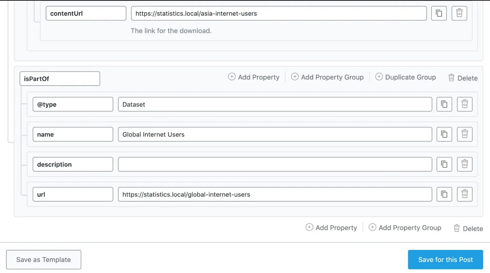Delete the global-internet-users url row
Viewport: 490px width, 273px height.
click(x=464, y=194)
